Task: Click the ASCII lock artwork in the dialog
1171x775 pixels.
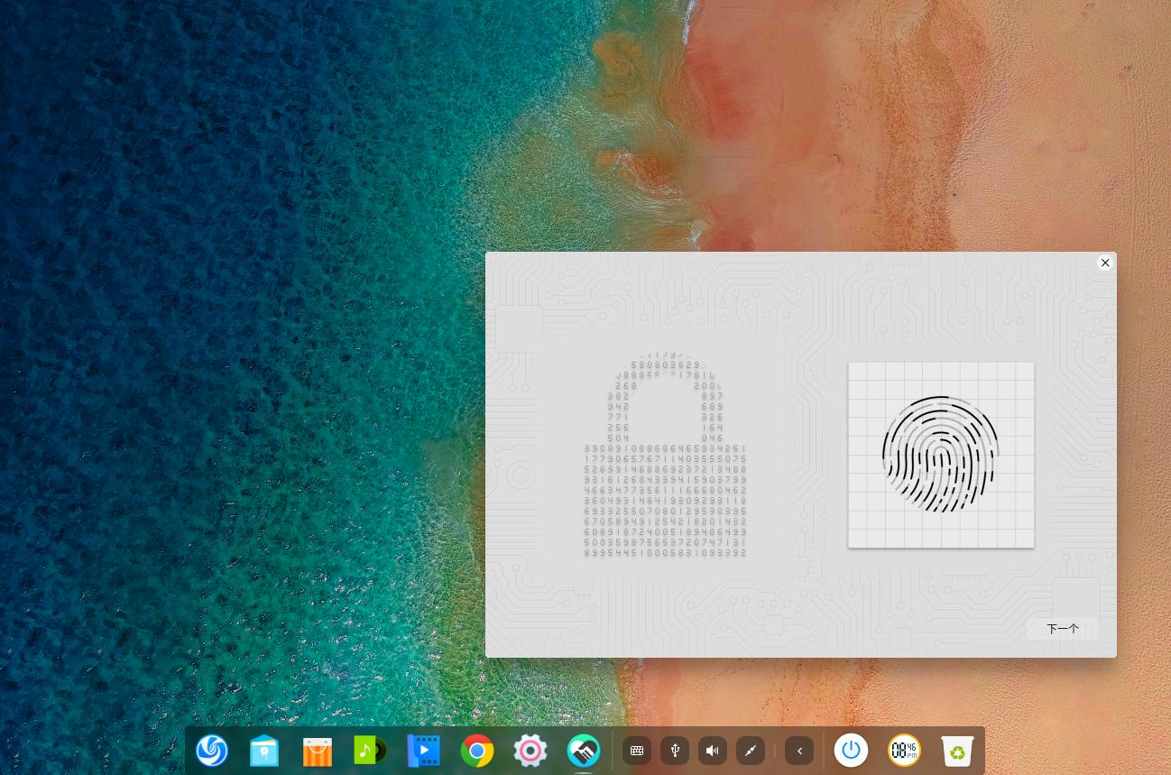Action: [x=665, y=456]
